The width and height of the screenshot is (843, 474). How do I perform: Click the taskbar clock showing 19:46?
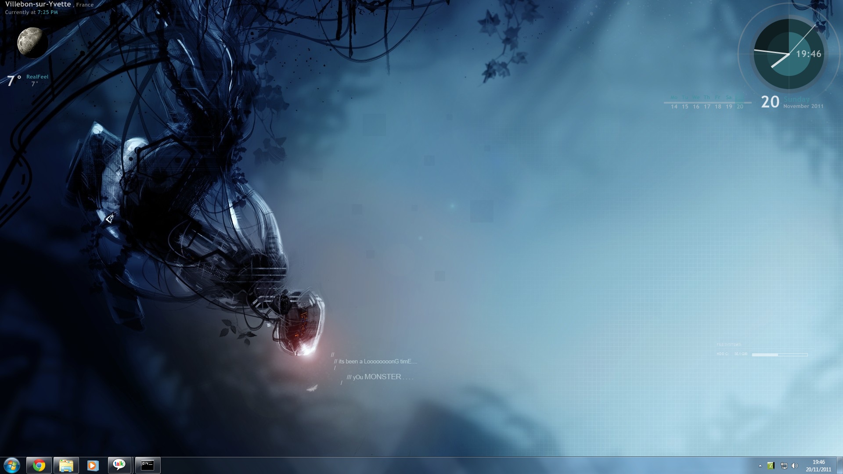pyautogui.click(x=818, y=465)
